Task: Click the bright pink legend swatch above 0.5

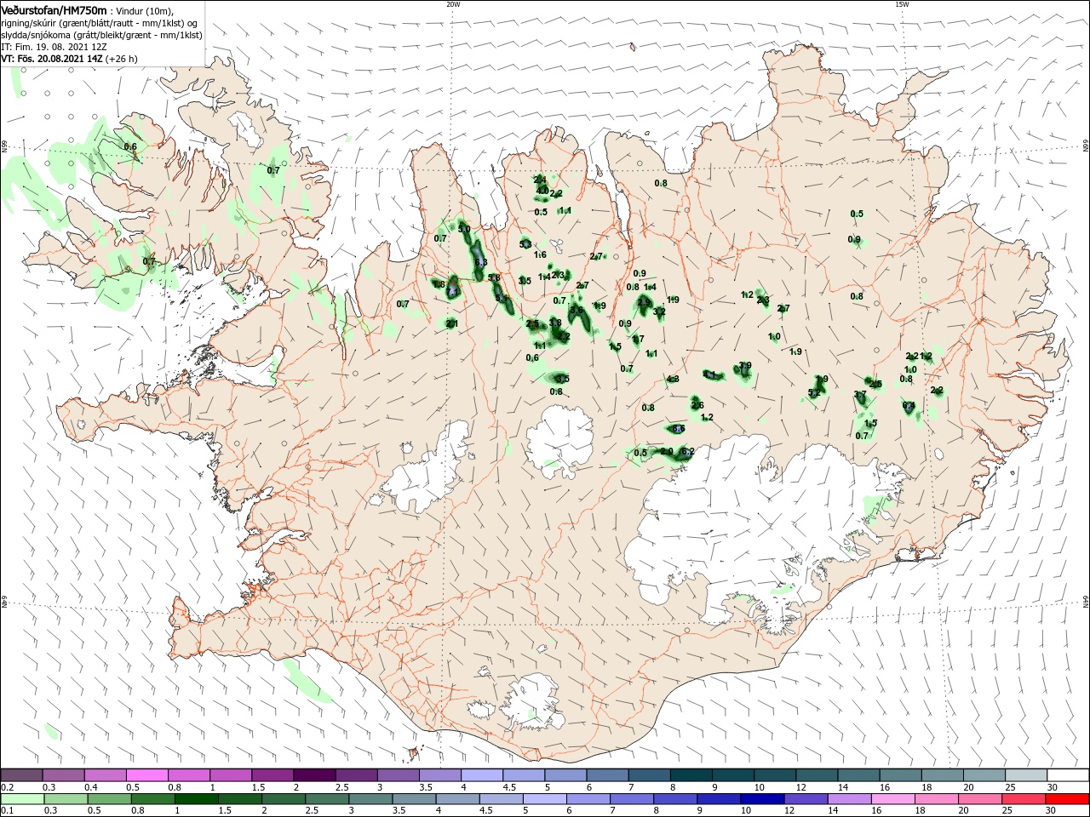Action: pyautogui.click(x=146, y=775)
